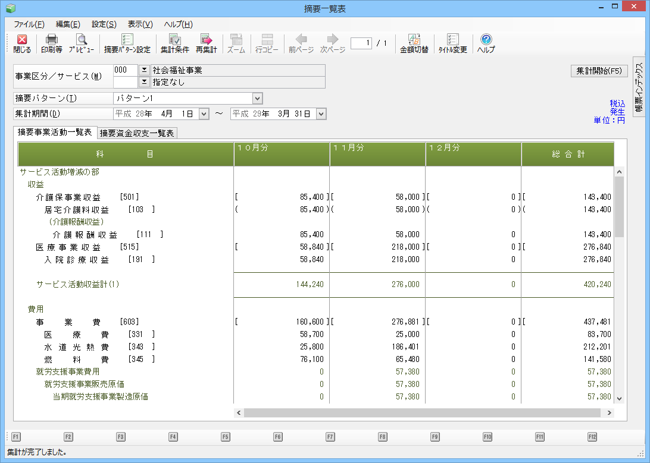Image resolution: width=650 pixels, height=463 pixels.
Task: Click the 集計条件 toolbar icon
Action: pos(175,43)
